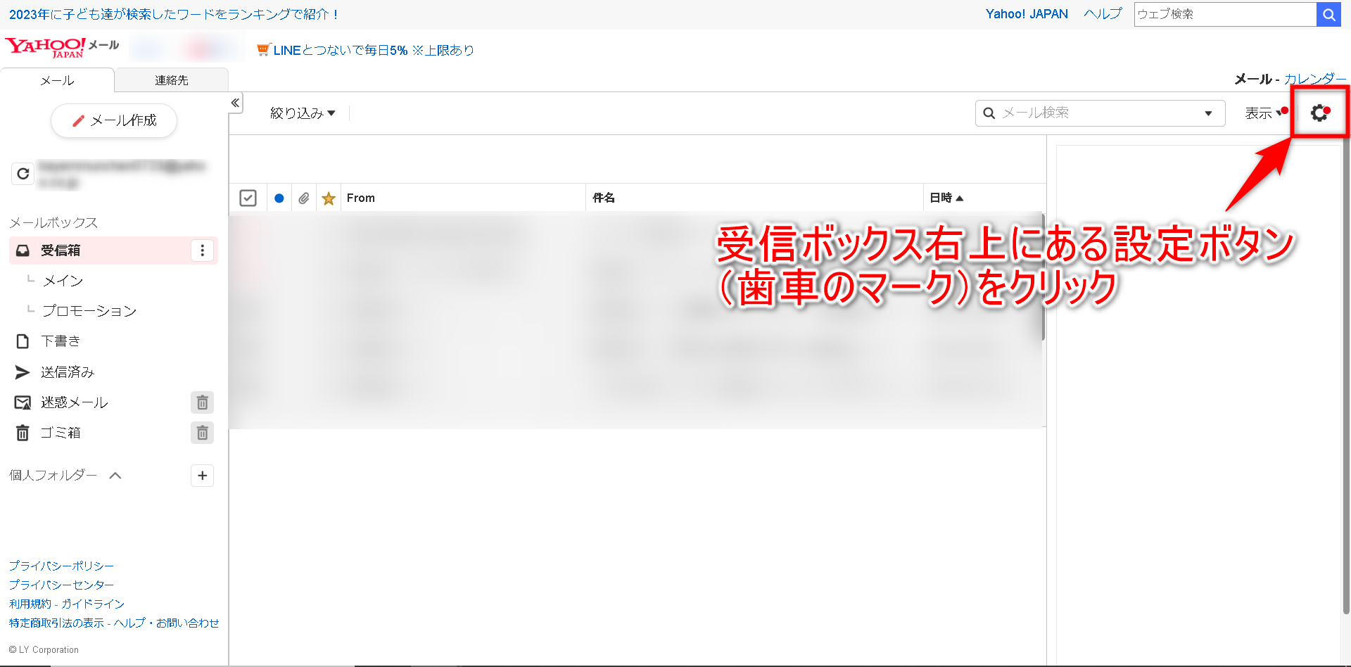Open settings with the gear icon
Screen dimensions: 1351x667
(1319, 113)
